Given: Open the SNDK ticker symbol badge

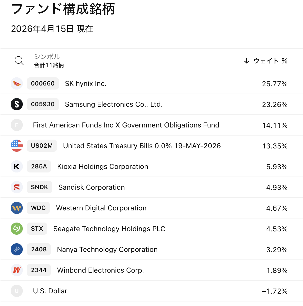Looking at the screenshot, I should point(39,187).
